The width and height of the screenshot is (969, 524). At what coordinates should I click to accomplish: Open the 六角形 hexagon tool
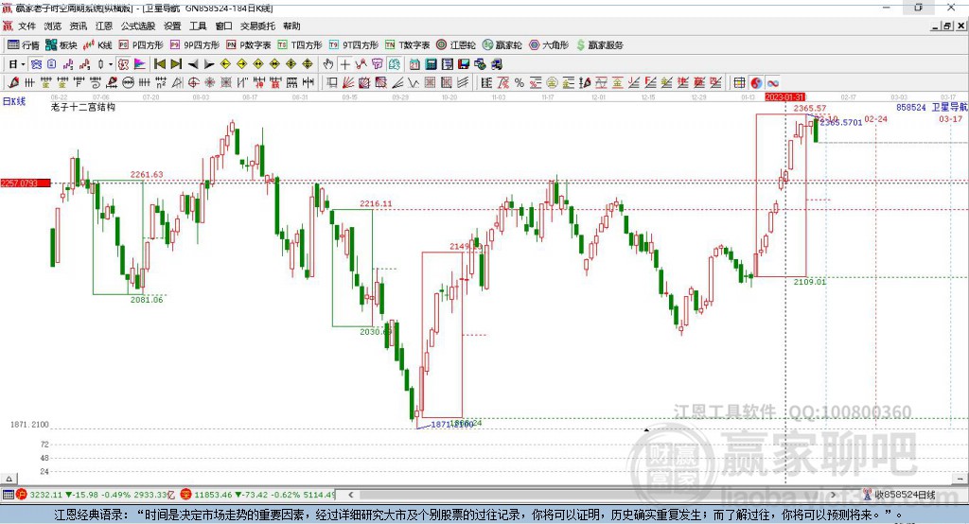[549, 45]
